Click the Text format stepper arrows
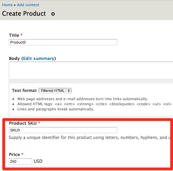Image resolution: width=173 pixels, height=171 pixels. coord(69,91)
